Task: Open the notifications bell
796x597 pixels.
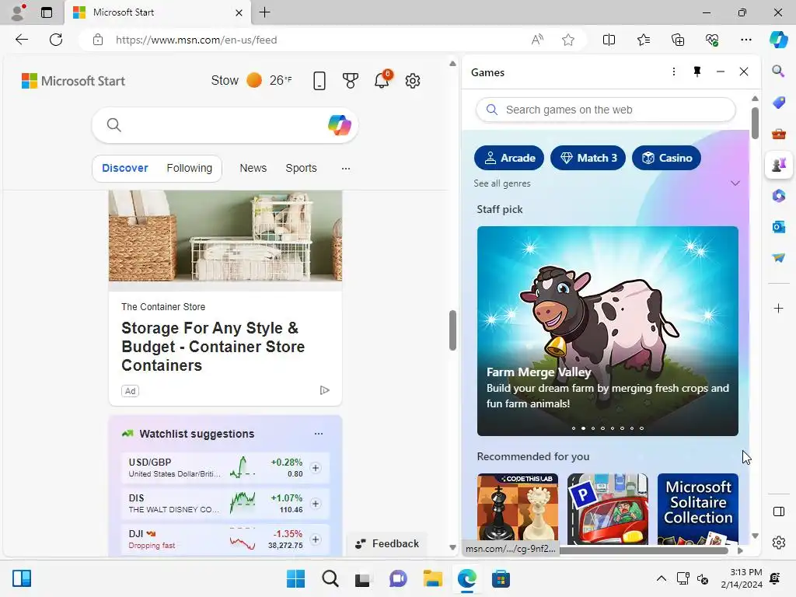Action: click(x=382, y=80)
